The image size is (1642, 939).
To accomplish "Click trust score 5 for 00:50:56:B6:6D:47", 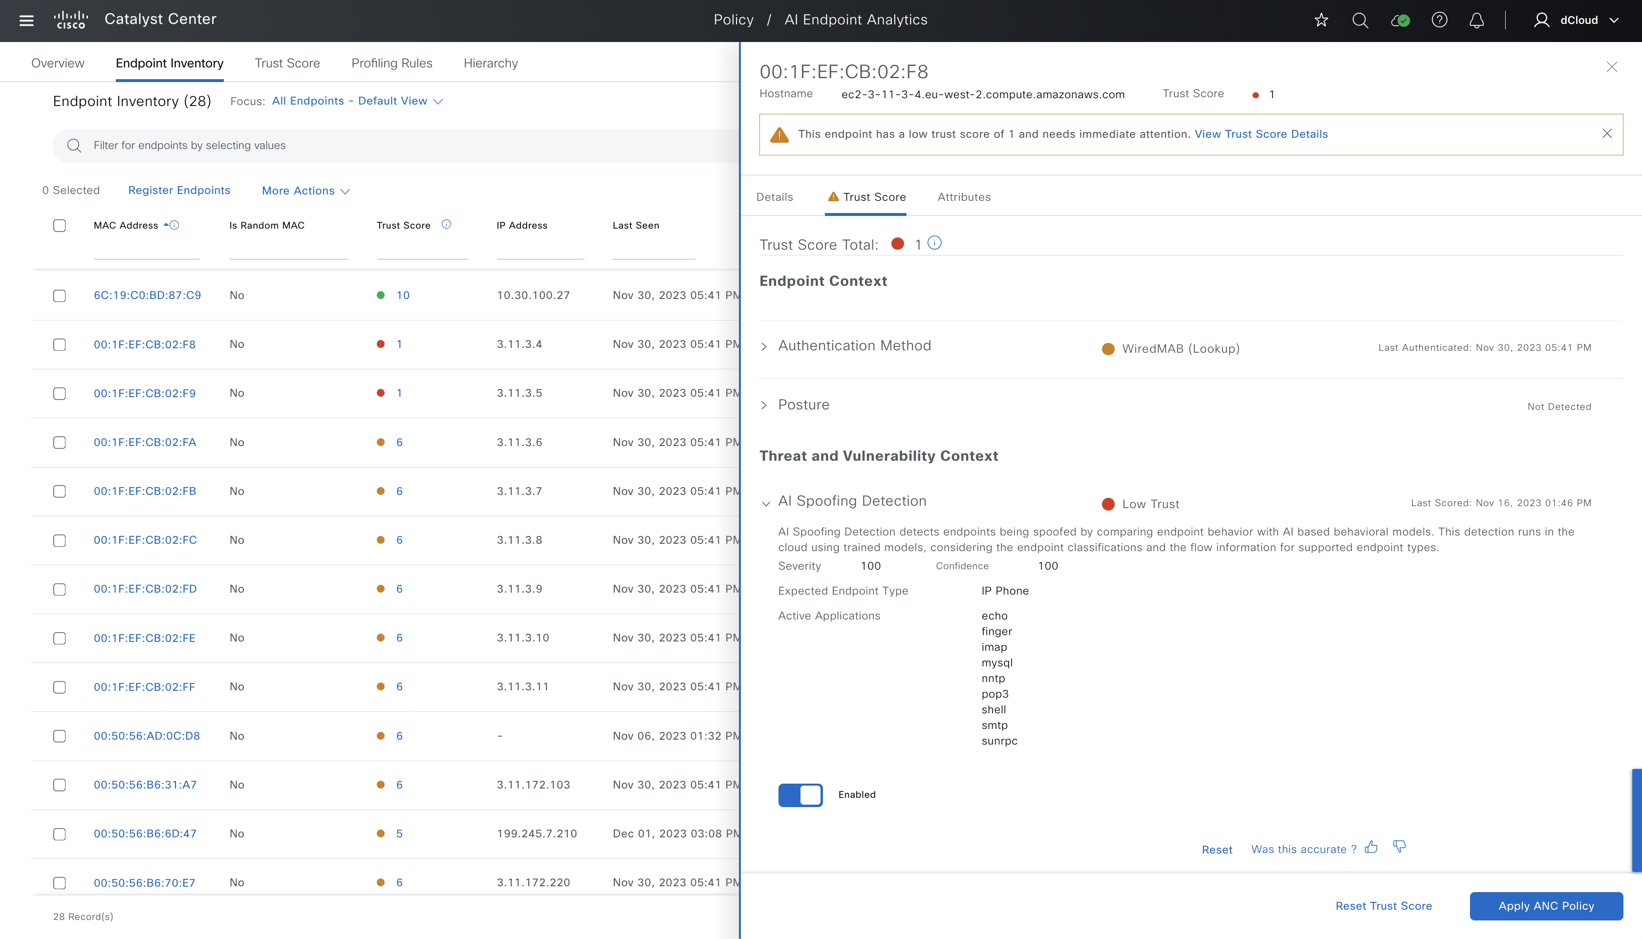I will tap(399, 834).
